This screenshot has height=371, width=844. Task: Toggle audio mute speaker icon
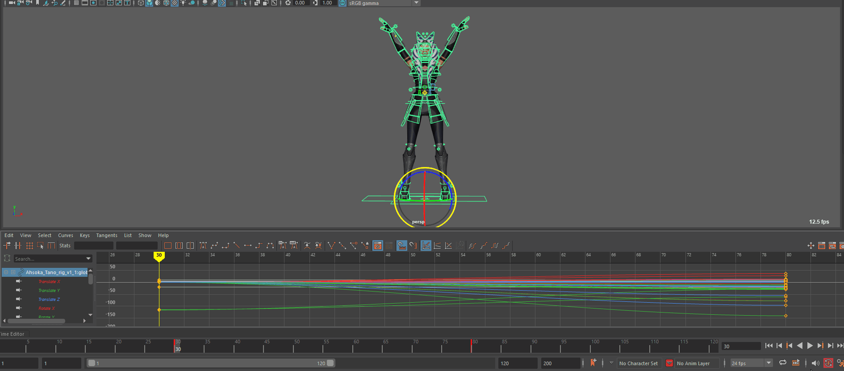point(815,363)
